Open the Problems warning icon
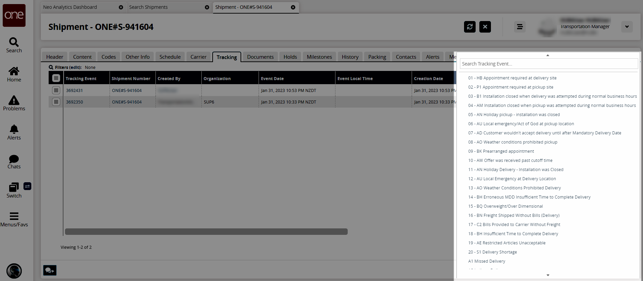 [x=14, y=100]
